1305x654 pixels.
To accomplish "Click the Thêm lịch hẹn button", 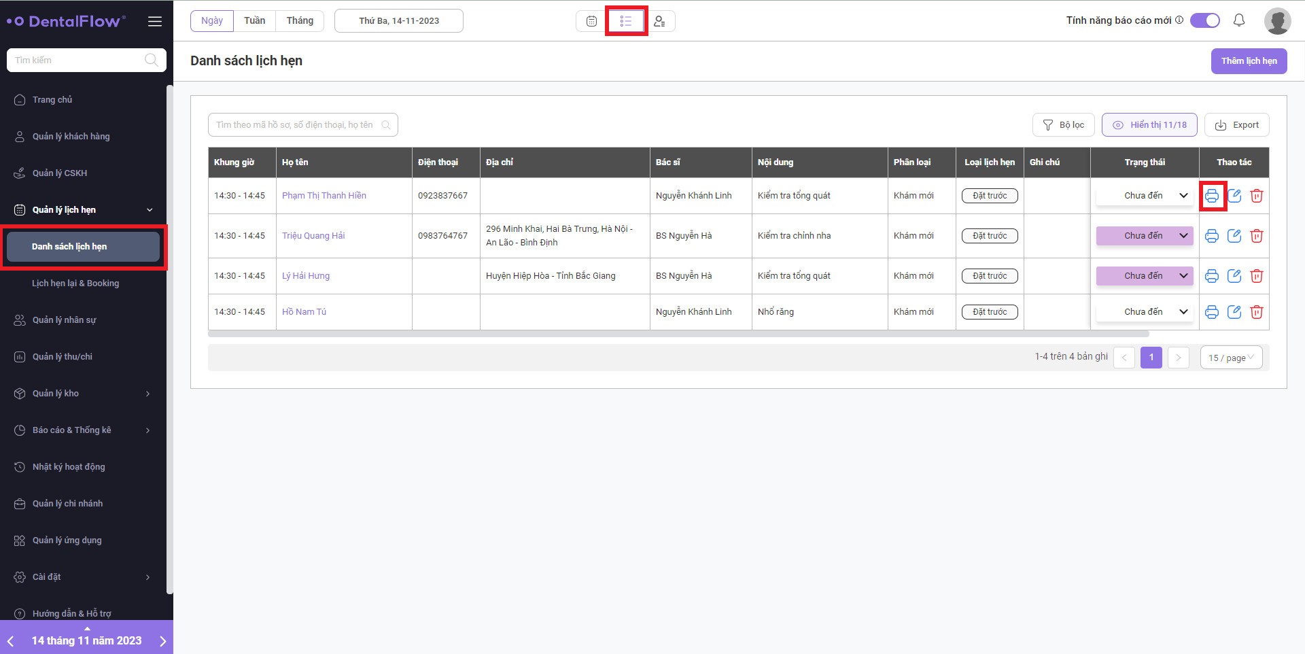I will tap(1249, 61).
